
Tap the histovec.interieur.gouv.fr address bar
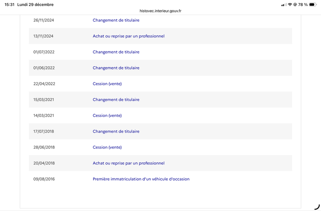160,11
